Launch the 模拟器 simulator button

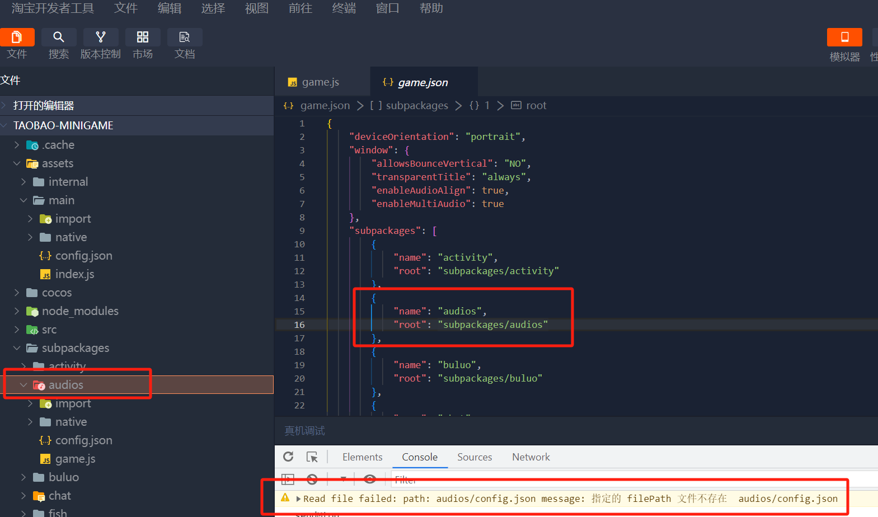tap(844, 37)
